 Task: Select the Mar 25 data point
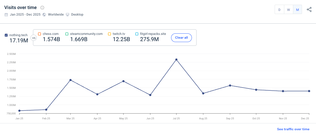point(70,80)
